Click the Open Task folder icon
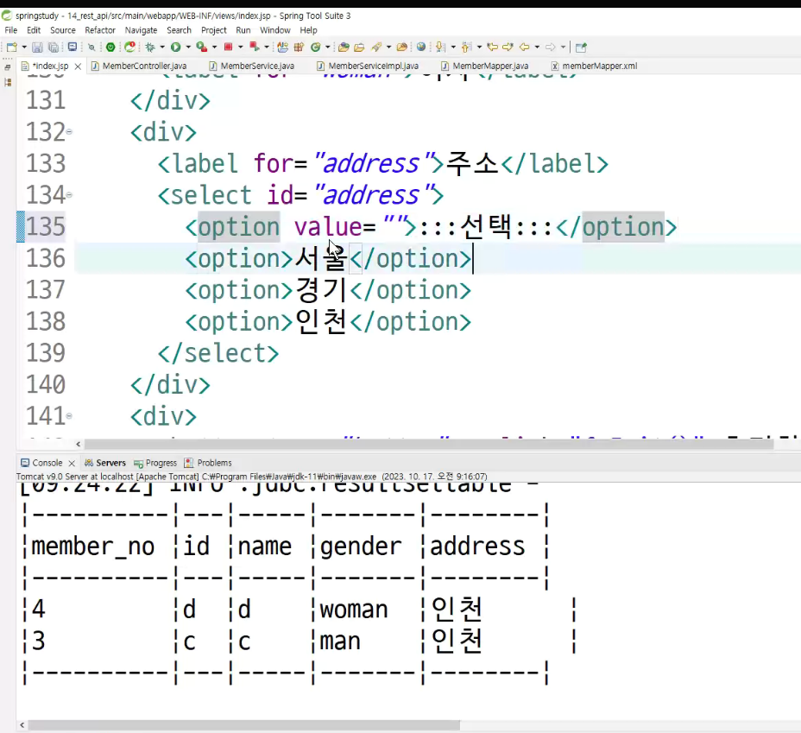 pyautogui.click(x=359, y=47)
